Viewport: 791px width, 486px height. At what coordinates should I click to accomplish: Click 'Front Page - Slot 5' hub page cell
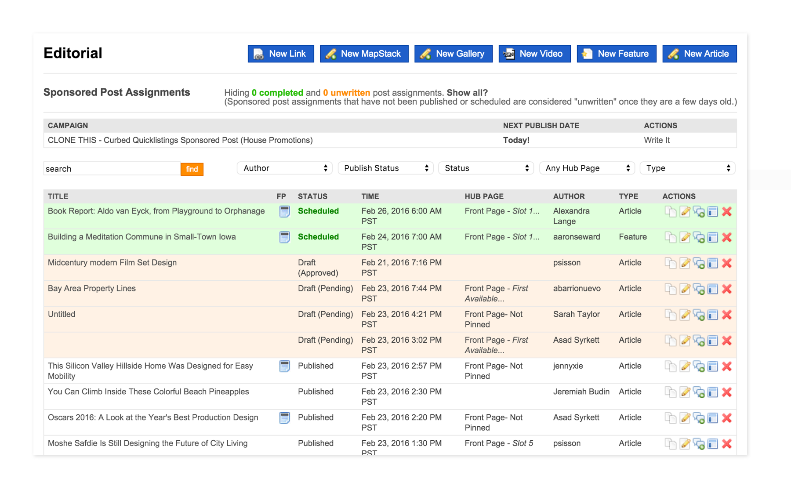499,443
